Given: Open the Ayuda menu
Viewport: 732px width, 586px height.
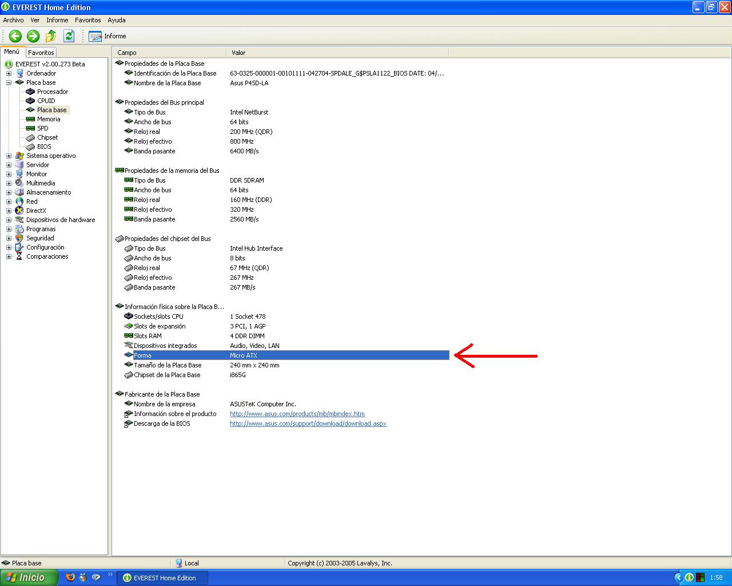Looking at the screenshot, I should (117, 20).
